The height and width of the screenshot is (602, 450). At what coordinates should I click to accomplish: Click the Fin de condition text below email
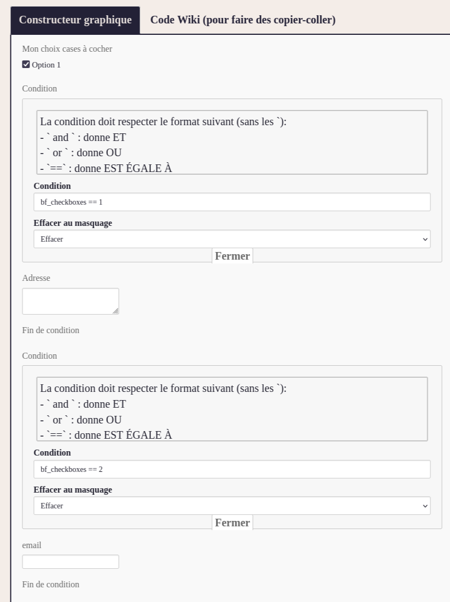point(51,585)
